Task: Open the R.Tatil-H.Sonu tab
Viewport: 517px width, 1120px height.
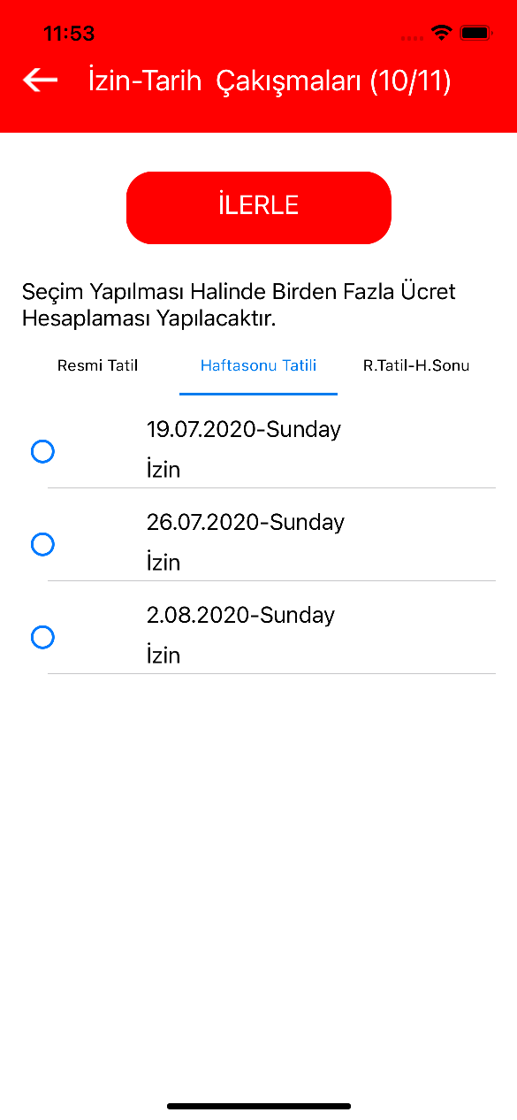Action: 416,365
